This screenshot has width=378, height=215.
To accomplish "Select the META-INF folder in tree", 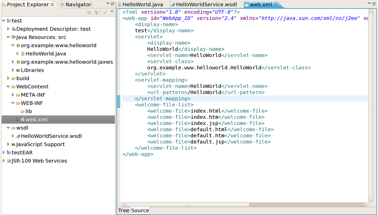I will tap(33, 95).
